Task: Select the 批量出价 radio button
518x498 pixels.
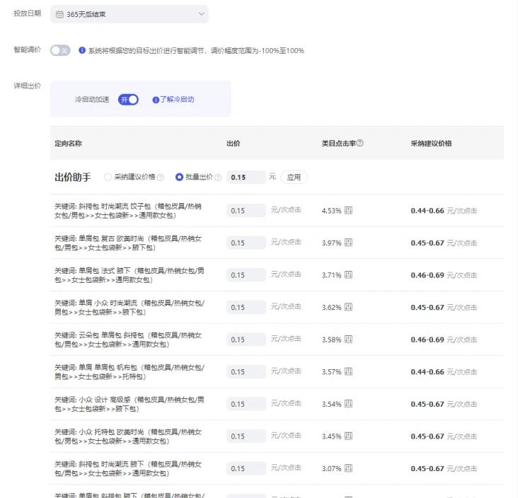Action: coord(179,178)
